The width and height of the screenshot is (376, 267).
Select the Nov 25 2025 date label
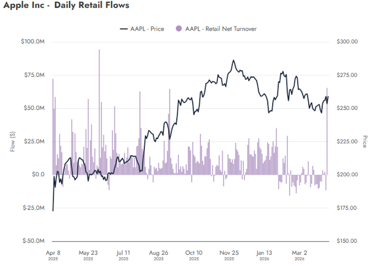click(229, 255)
